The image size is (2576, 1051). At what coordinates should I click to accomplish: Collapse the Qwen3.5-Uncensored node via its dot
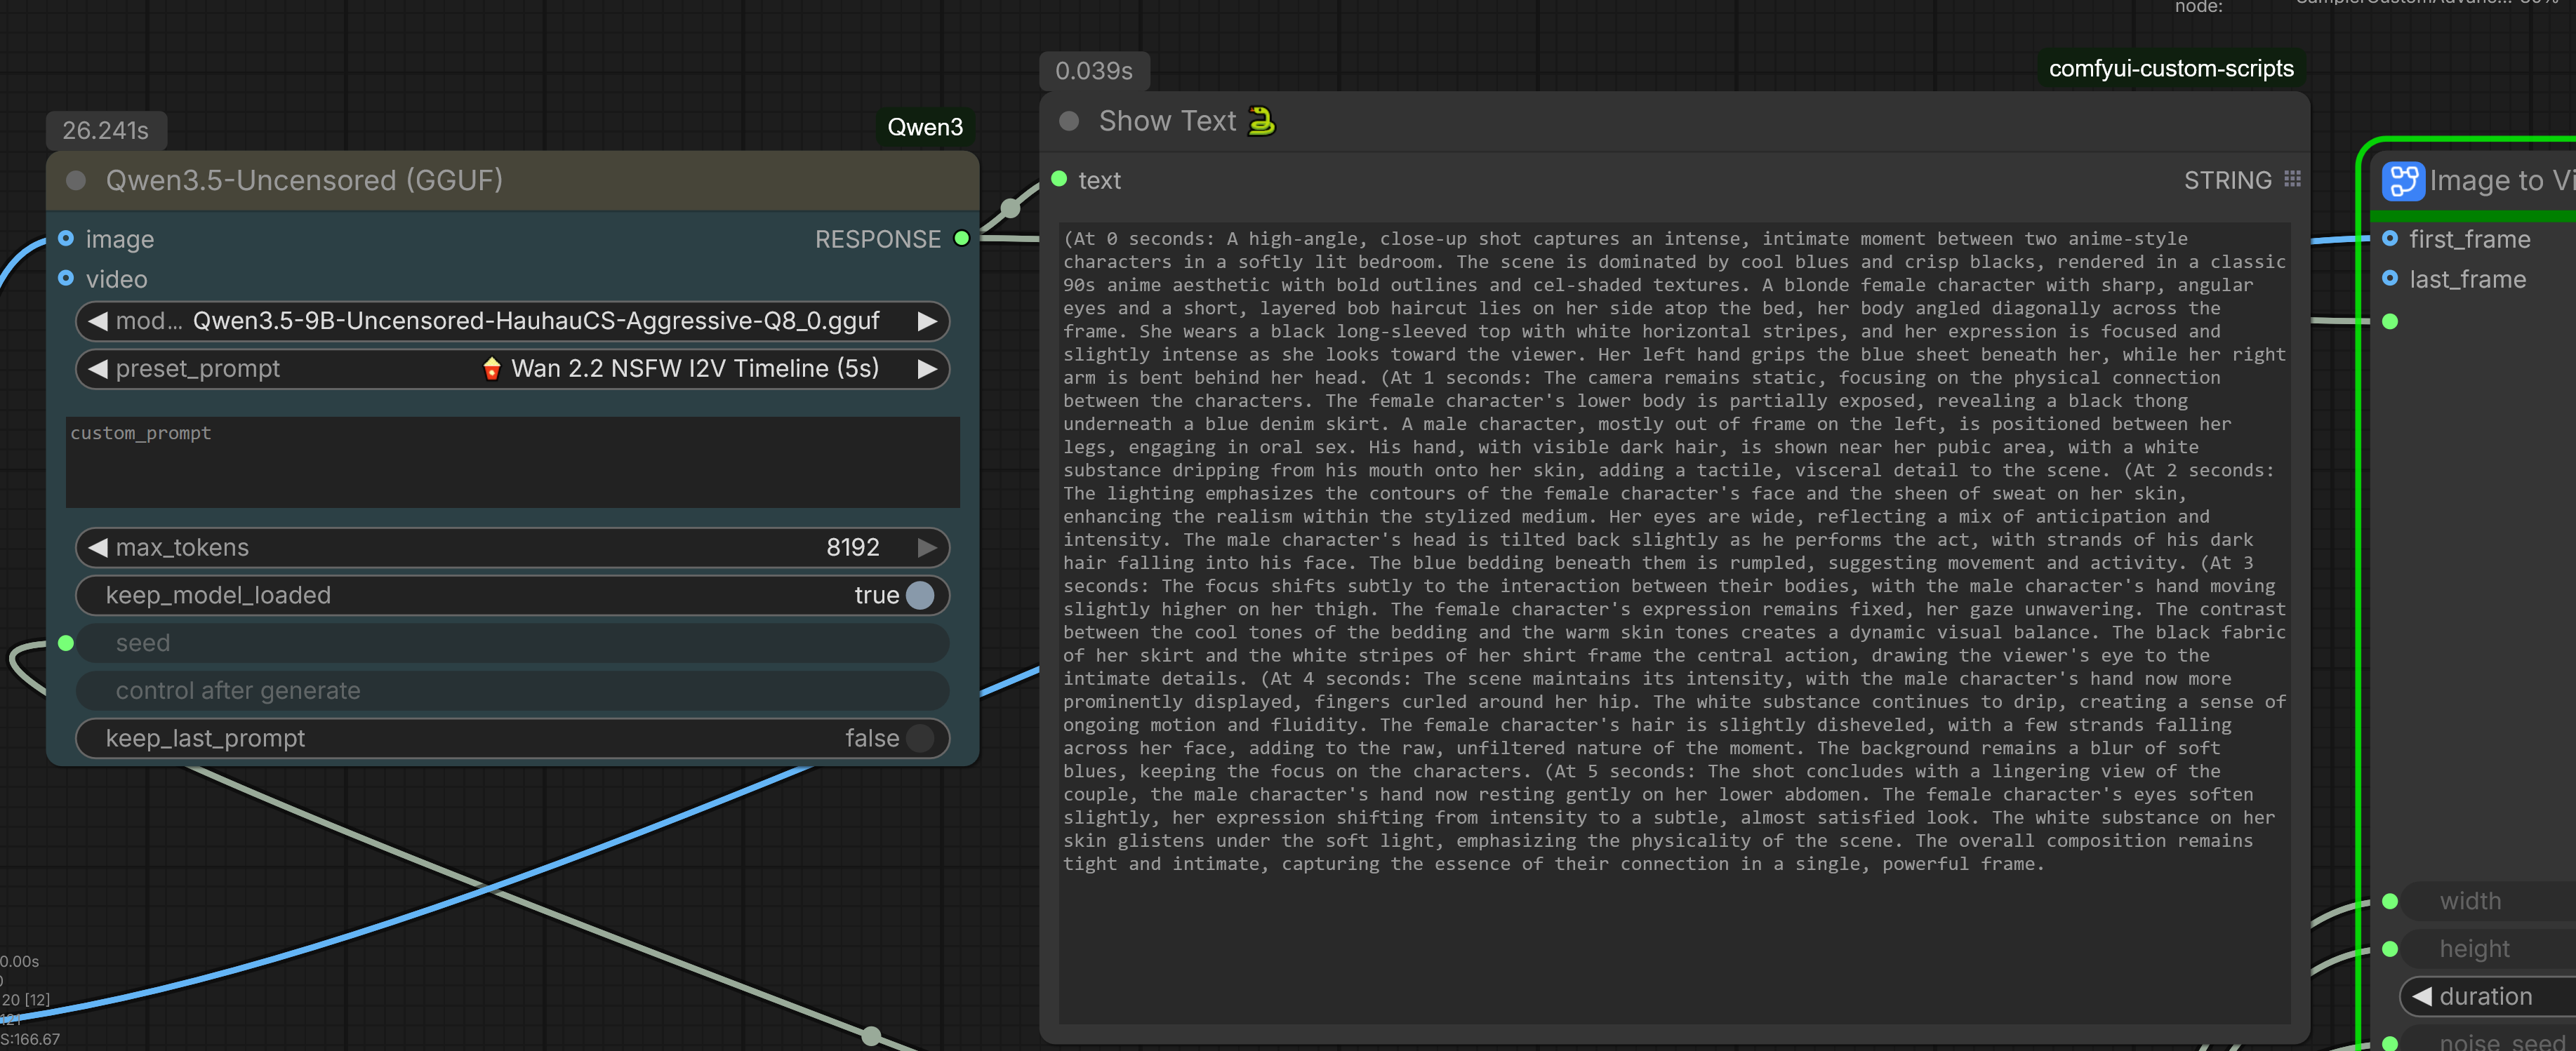75,180
